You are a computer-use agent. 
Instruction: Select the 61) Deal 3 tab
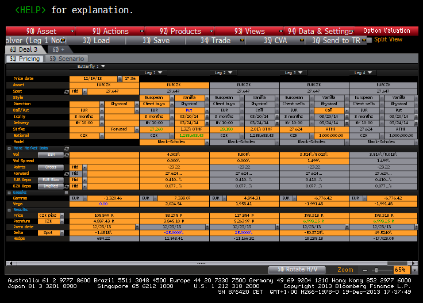click(24, 49)
